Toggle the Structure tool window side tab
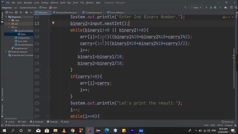 tap(2, 94)
